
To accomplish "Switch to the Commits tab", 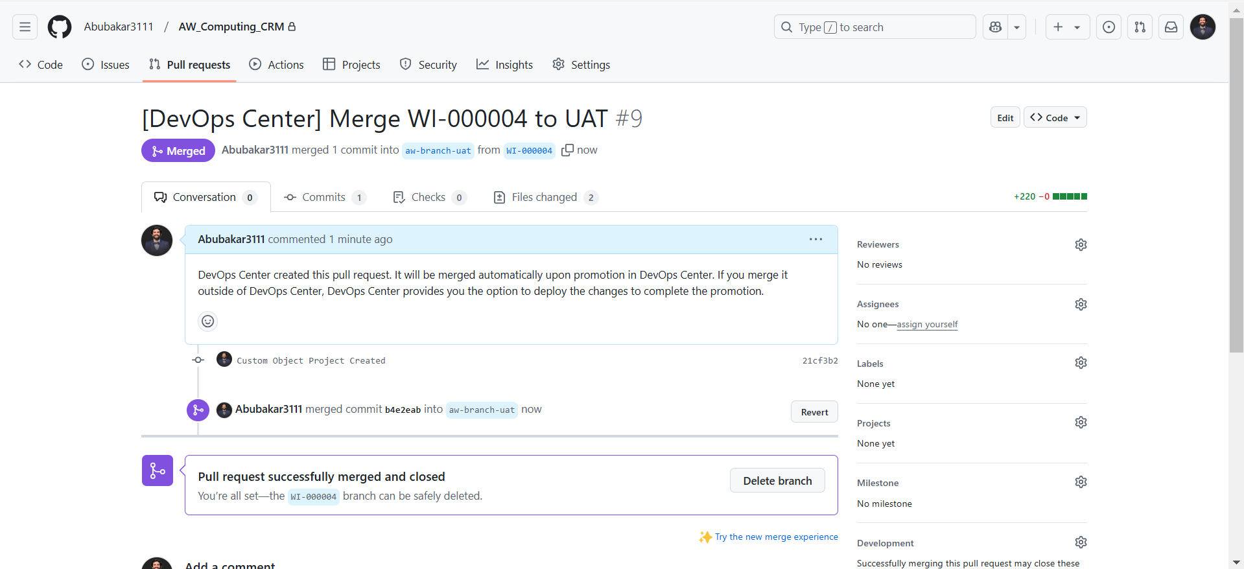I will coord(325,197).
